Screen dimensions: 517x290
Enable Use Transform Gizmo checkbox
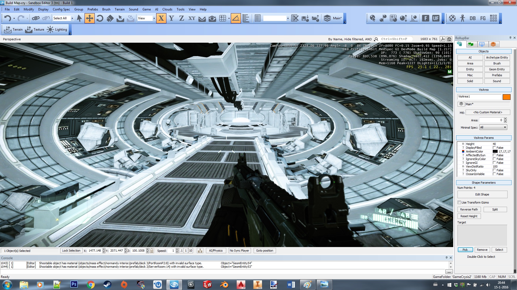(x=459, y=202)
